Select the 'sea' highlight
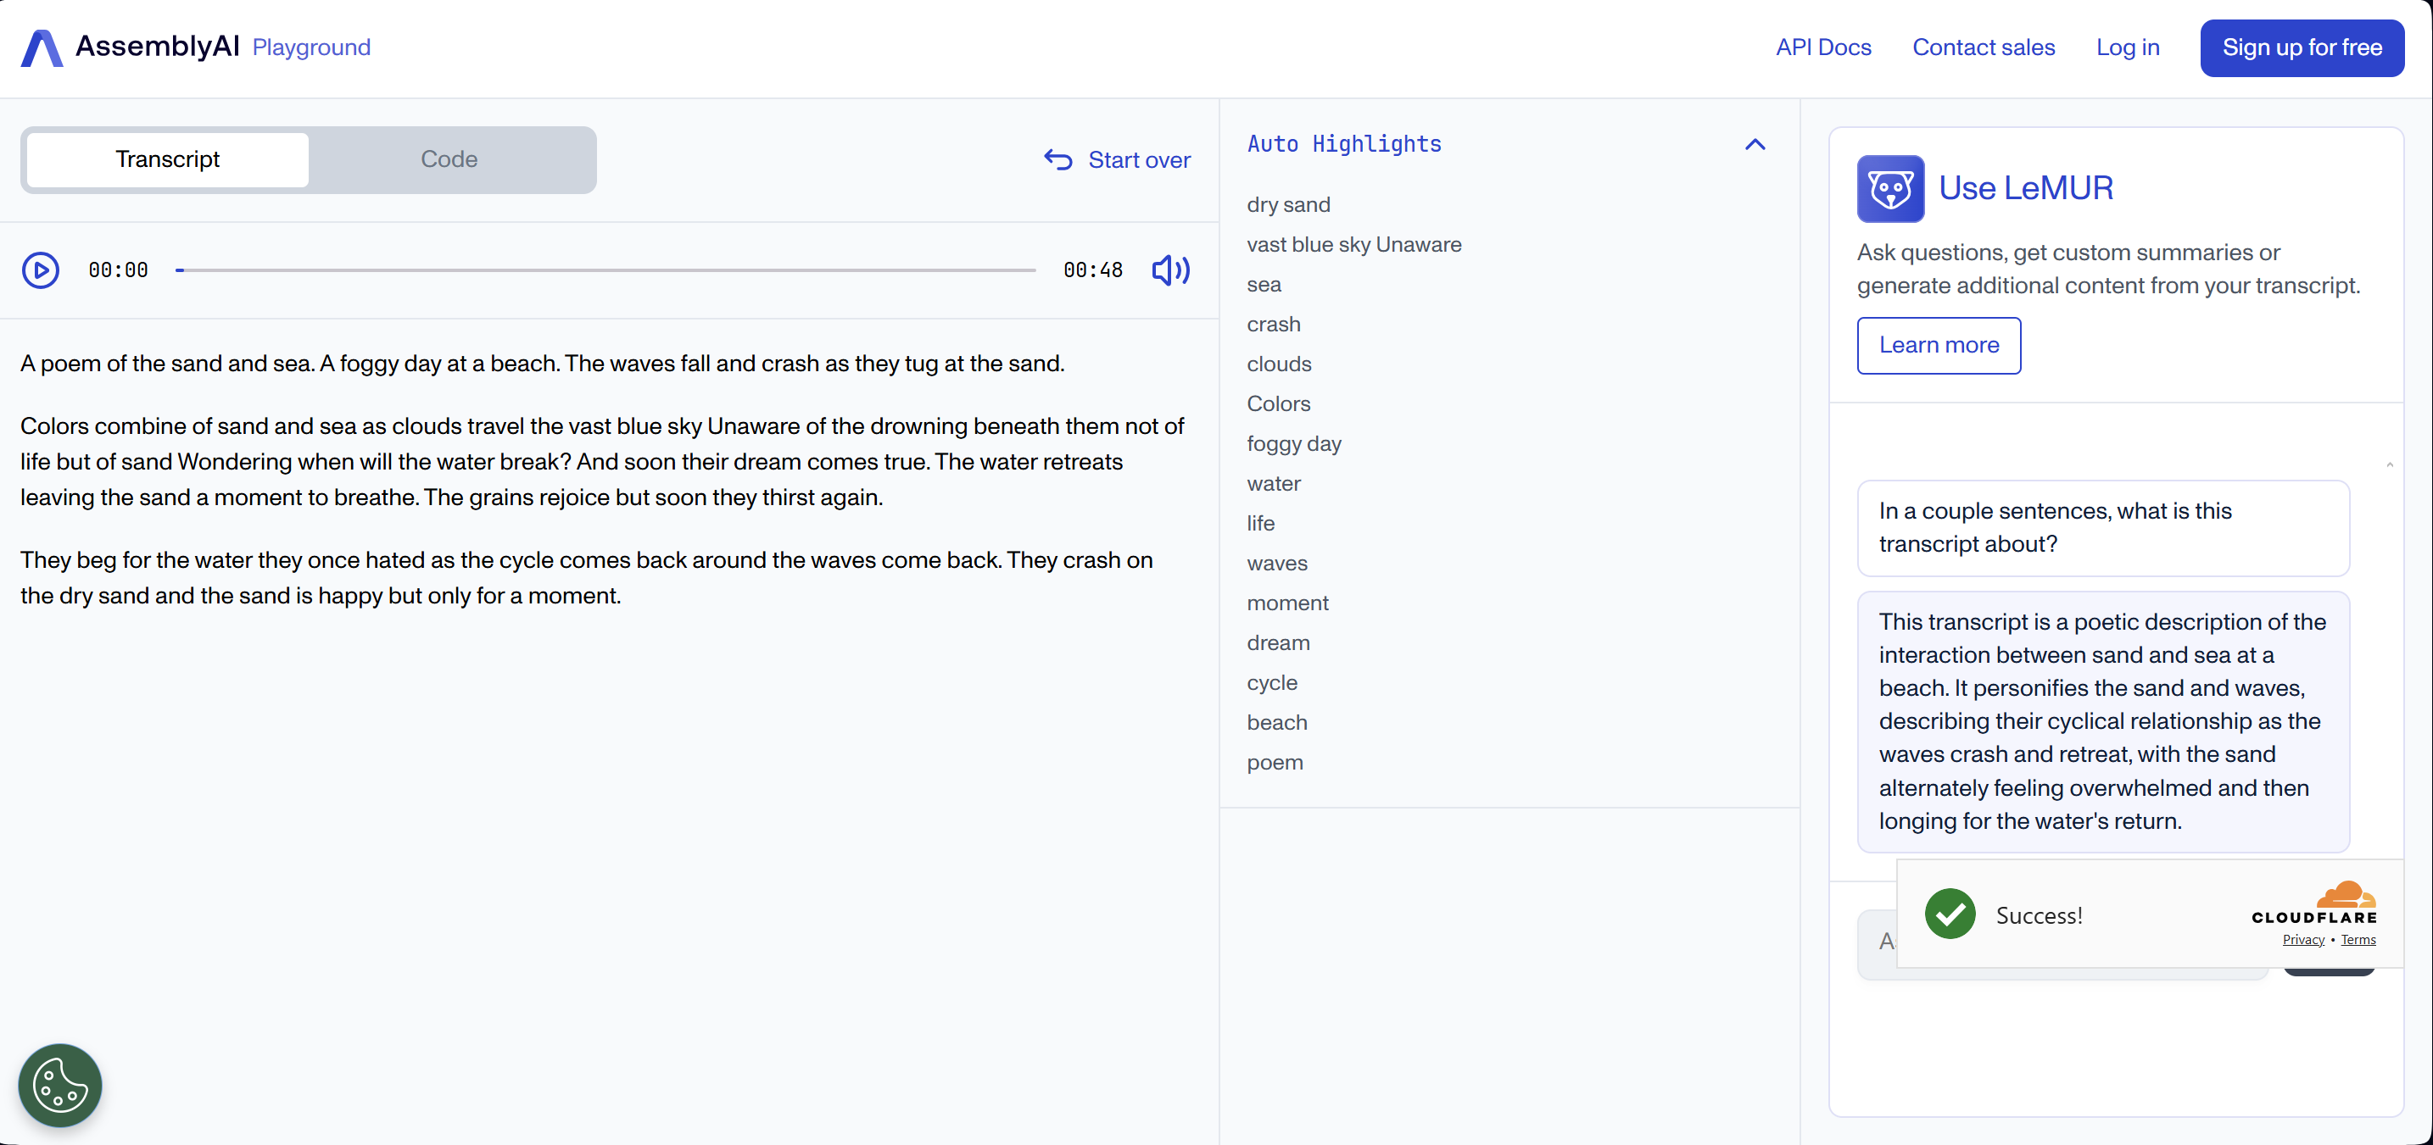The image size is (2433, 1145). [1264, 284]
